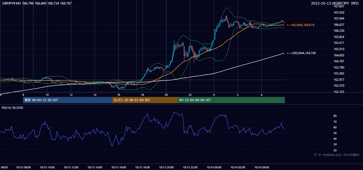Screen dimensions: 363x170
Task: Click the price axis value 165.824
Action: pyautogui.click(x=339, y=37)
